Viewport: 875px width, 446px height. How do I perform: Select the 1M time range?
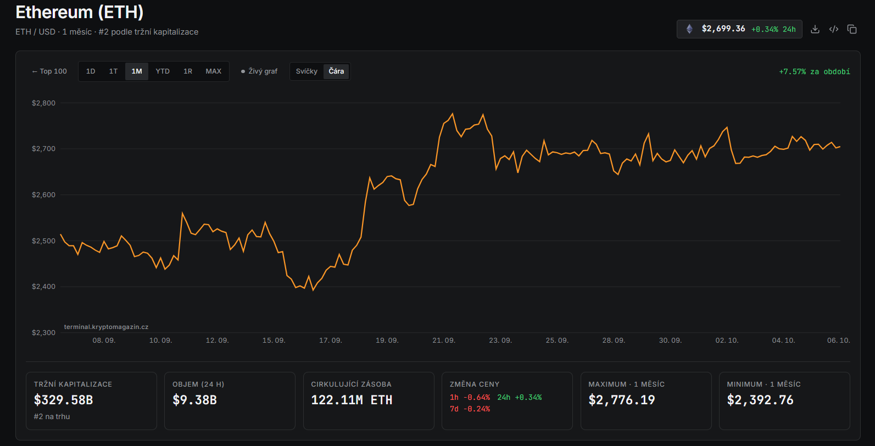click(x=137, y=71)
